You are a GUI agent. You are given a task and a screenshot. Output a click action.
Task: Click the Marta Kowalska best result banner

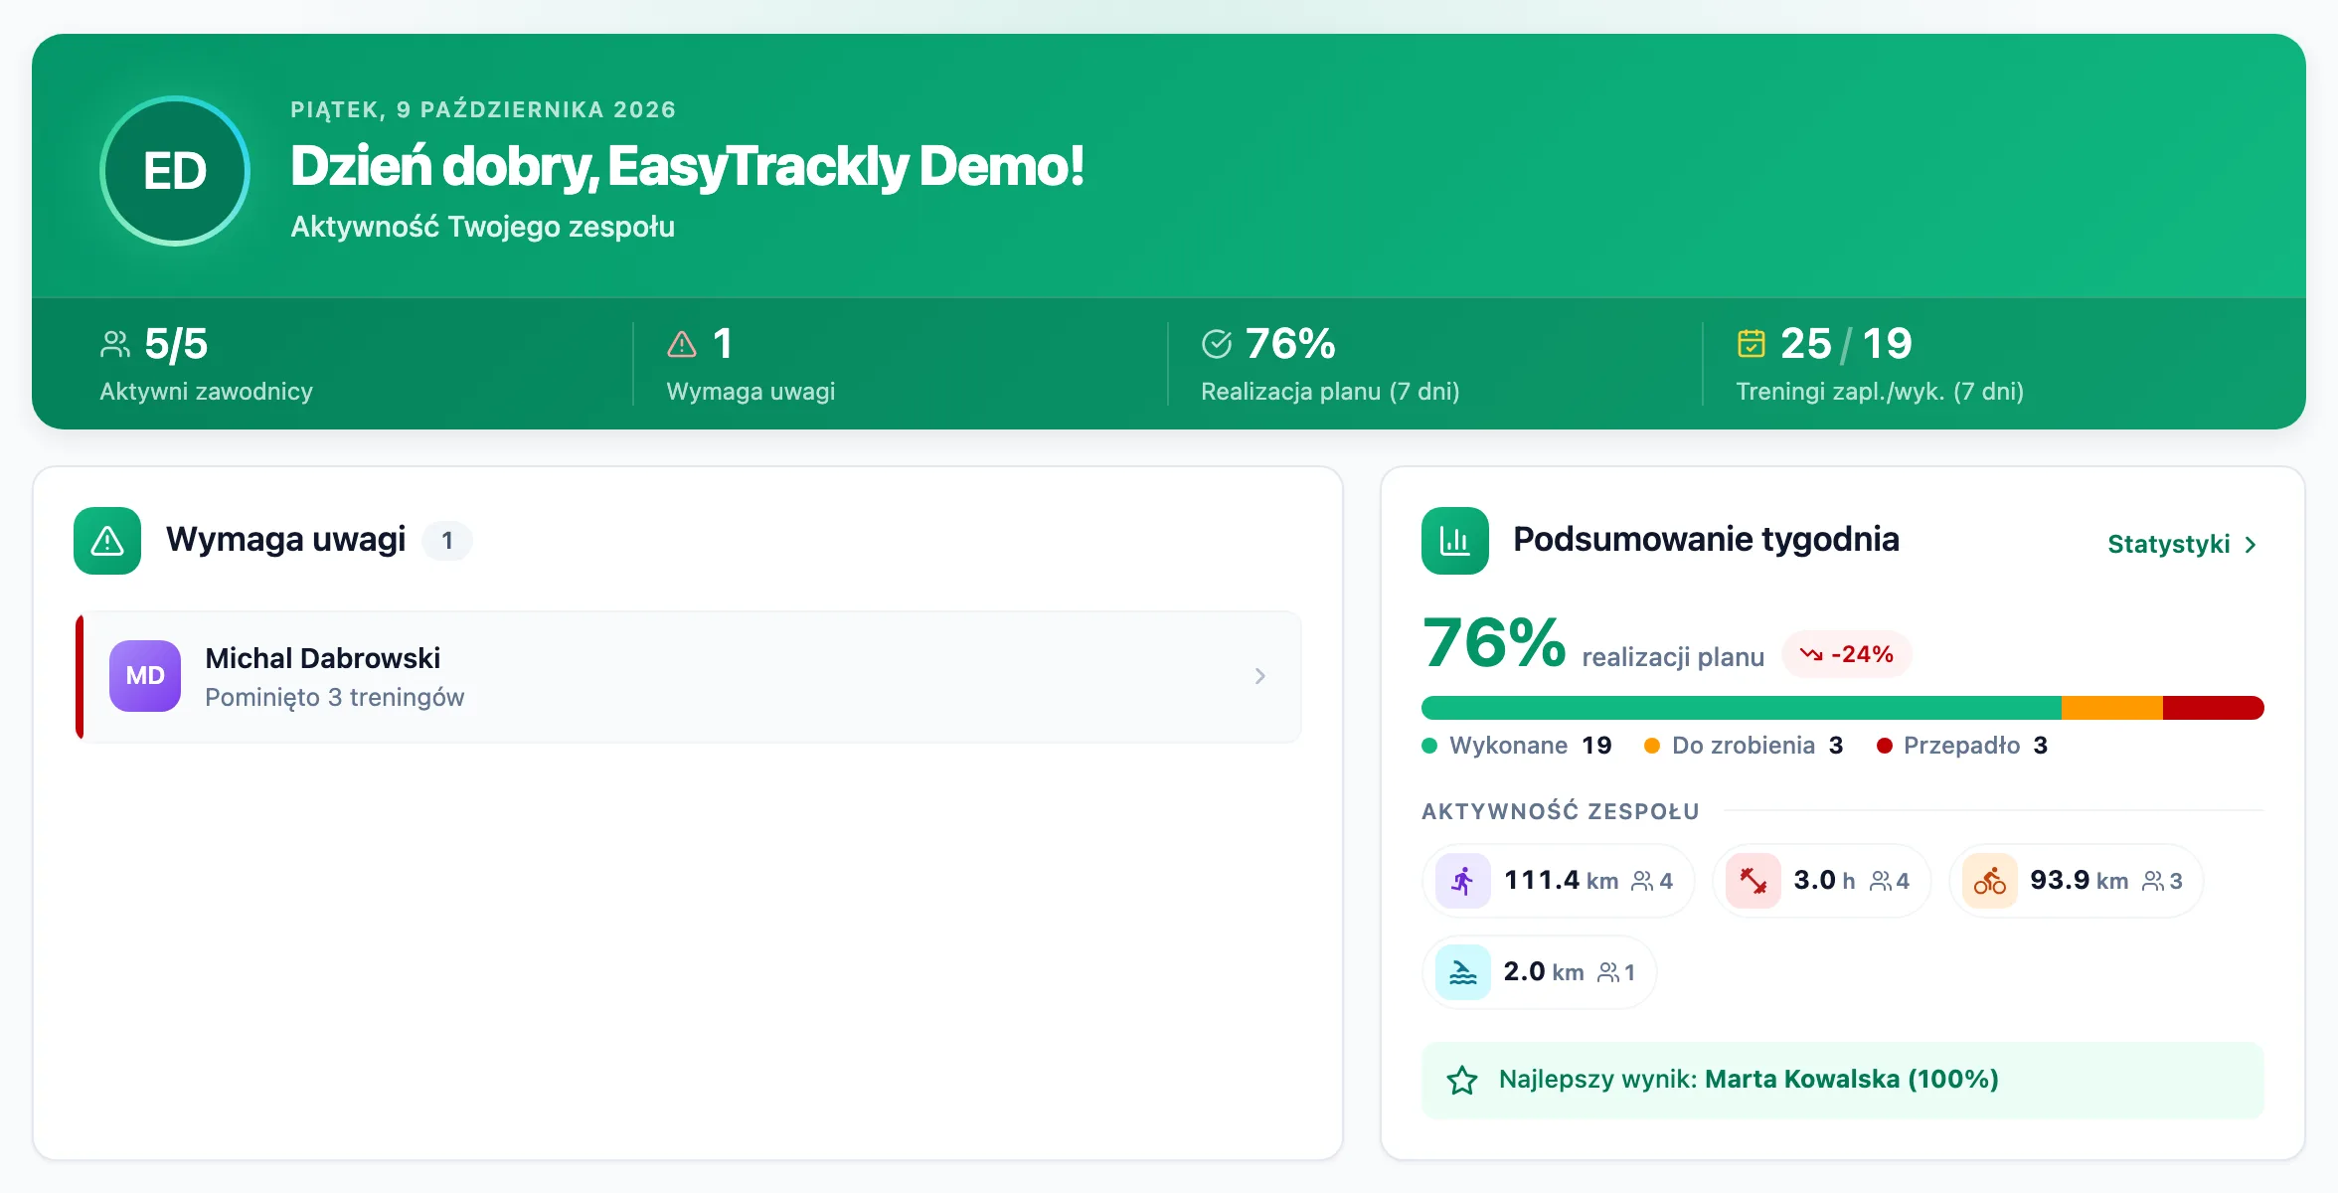1843,1080
